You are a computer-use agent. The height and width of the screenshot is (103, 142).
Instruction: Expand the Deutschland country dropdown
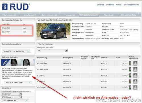point(12,94)
